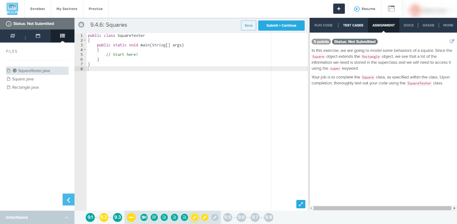Switch to the map view sidebar tab
The width and height of the screenshot is (457, 224).
pos(12,36)
